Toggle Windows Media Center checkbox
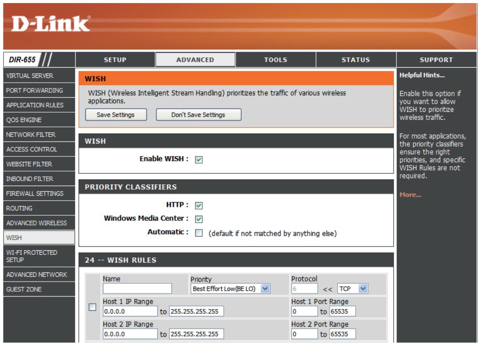The width and height of the screenshot is (479, 343). (199, 219)
